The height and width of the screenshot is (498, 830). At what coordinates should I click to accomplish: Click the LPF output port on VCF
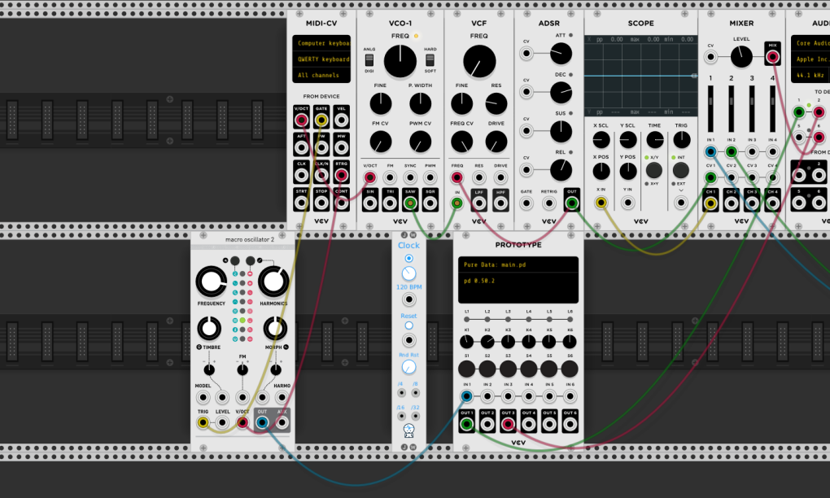click(479, 203)
